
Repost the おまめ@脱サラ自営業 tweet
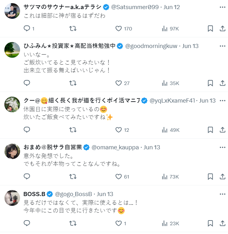point(73,177)
